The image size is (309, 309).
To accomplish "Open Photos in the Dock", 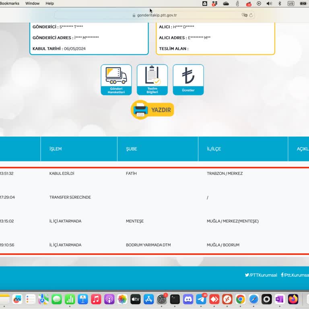I will pos(122,299).
